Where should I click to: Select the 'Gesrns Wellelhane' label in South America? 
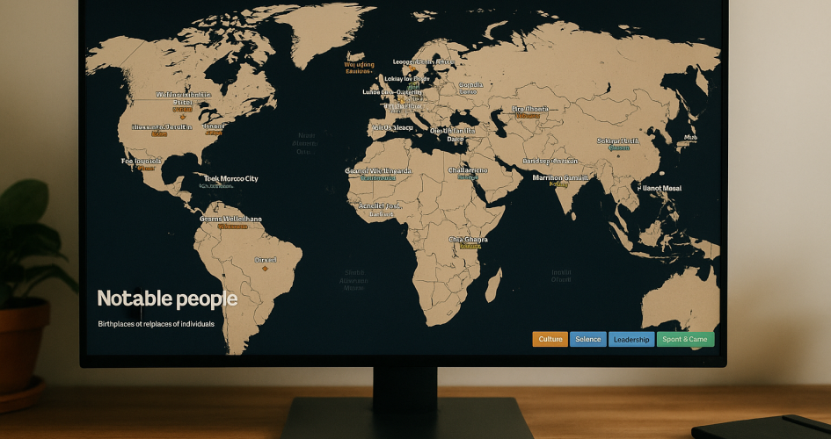[x=230, y=219]
